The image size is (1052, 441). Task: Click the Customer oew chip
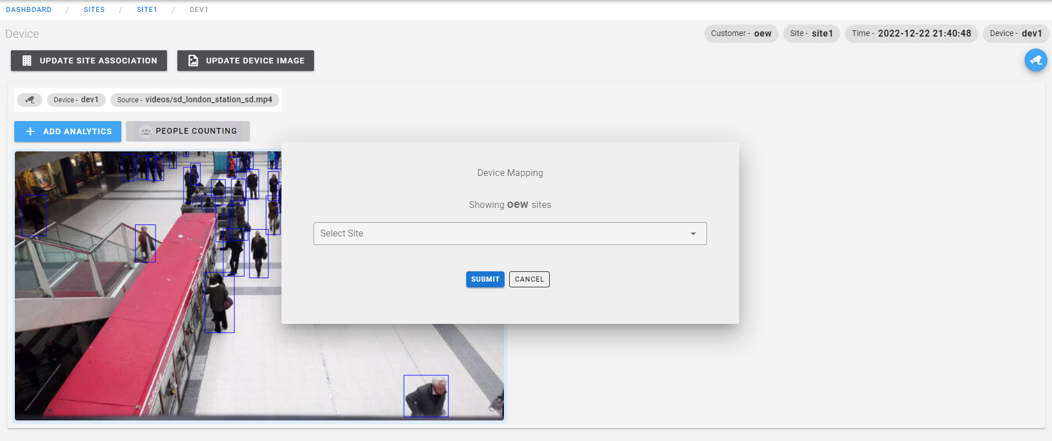coord(741,34)
